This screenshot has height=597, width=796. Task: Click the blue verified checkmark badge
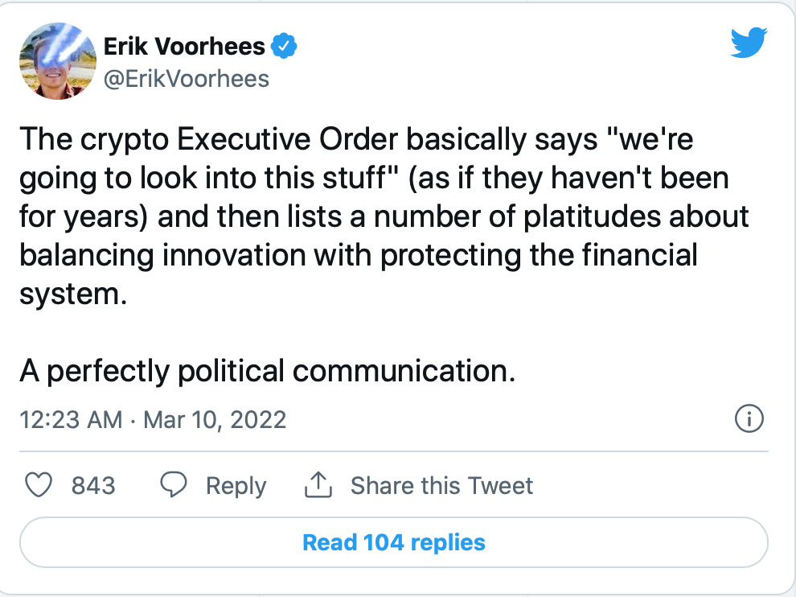coord(284,46)
